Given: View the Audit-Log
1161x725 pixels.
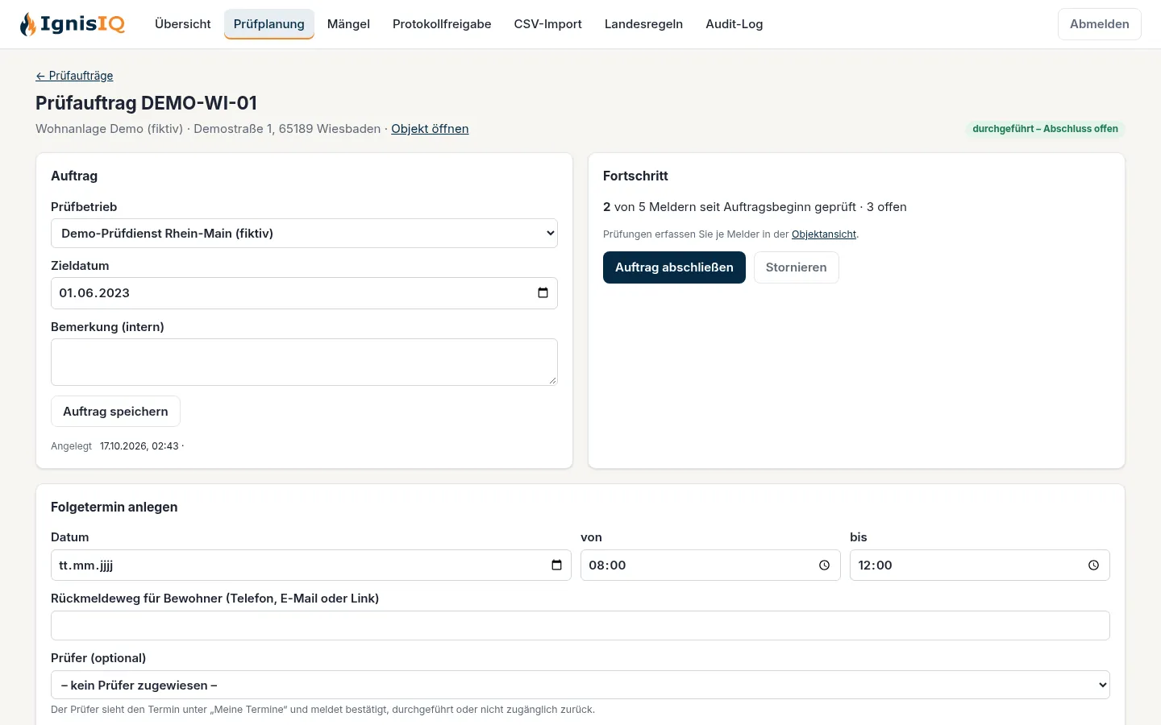Looking at the screenshot, I should coord(734,24).
